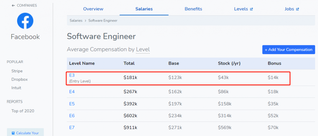This screenshot has height=136, width=318.
Task: Click the calculator icon in Calculate Your button
Action: click(x=13, y=133)
